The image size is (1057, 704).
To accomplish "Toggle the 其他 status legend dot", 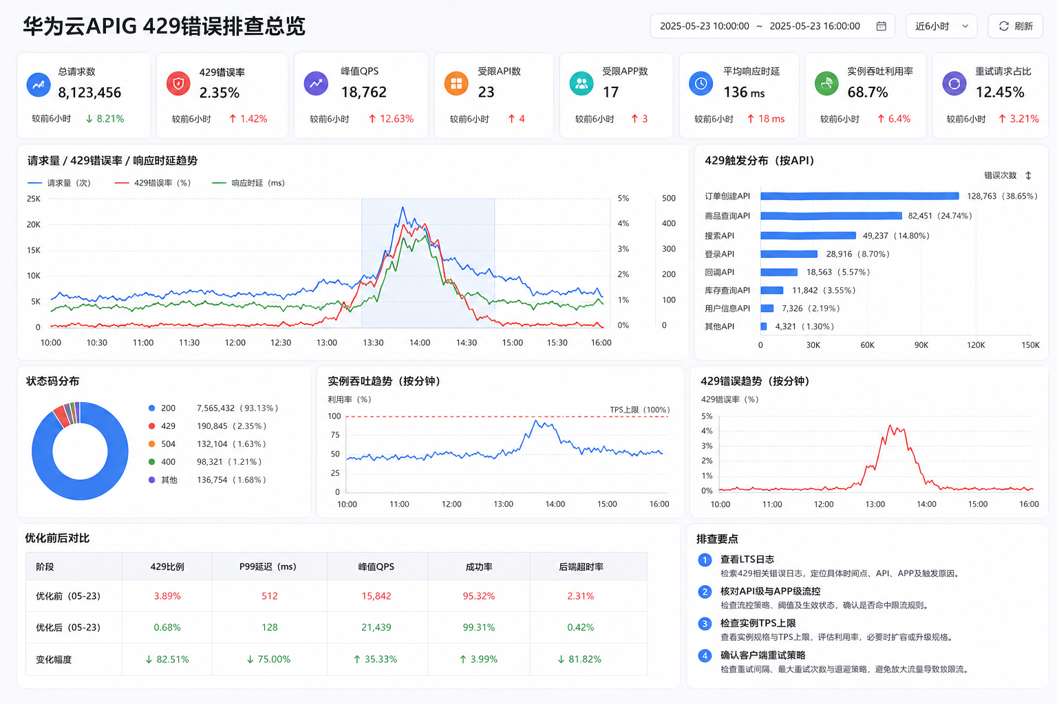I will pos(151,480).
